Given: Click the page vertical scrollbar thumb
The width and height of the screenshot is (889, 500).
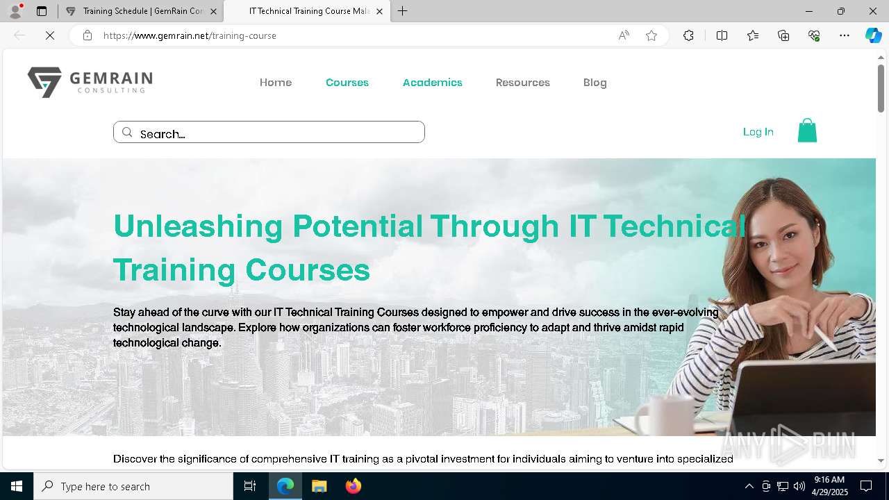Looking at the screenshot, I should click(x=881, y=87).
